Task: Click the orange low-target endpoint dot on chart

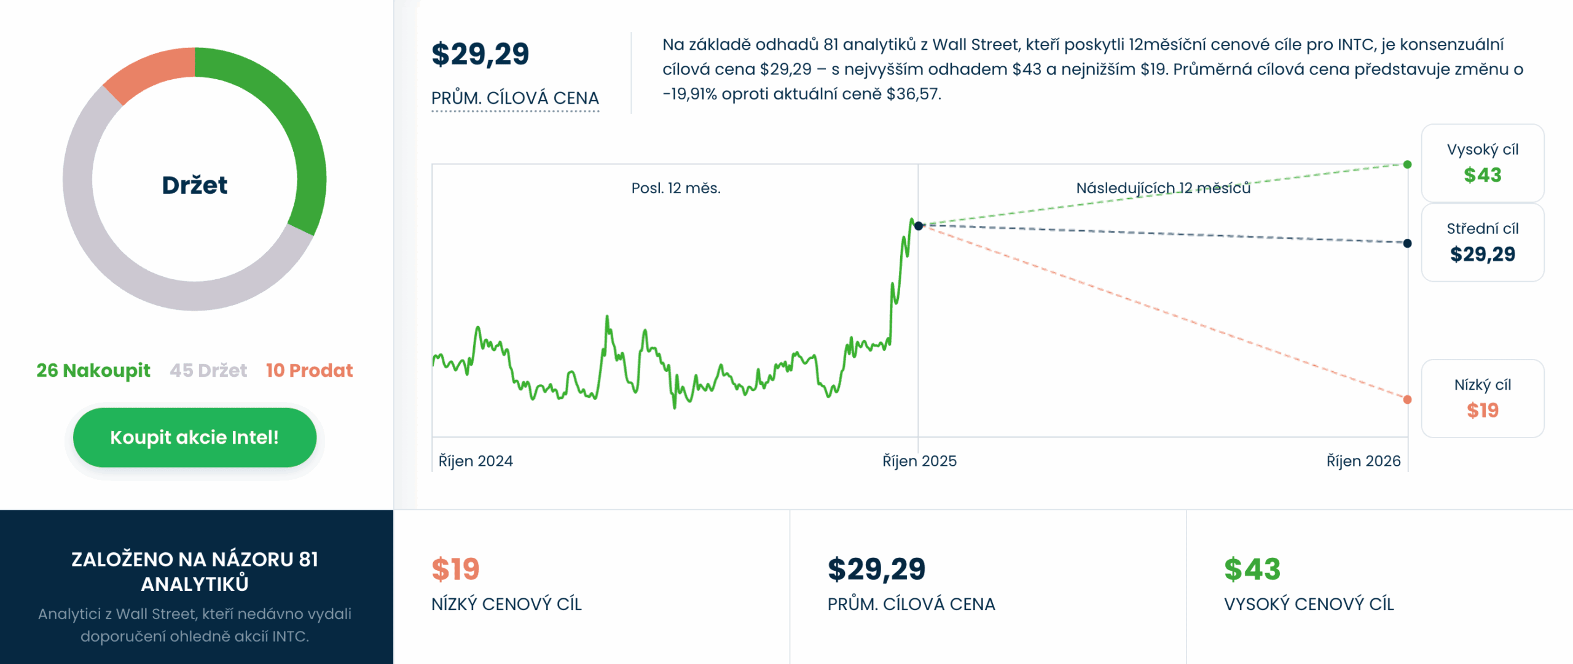Action: 1407,400
